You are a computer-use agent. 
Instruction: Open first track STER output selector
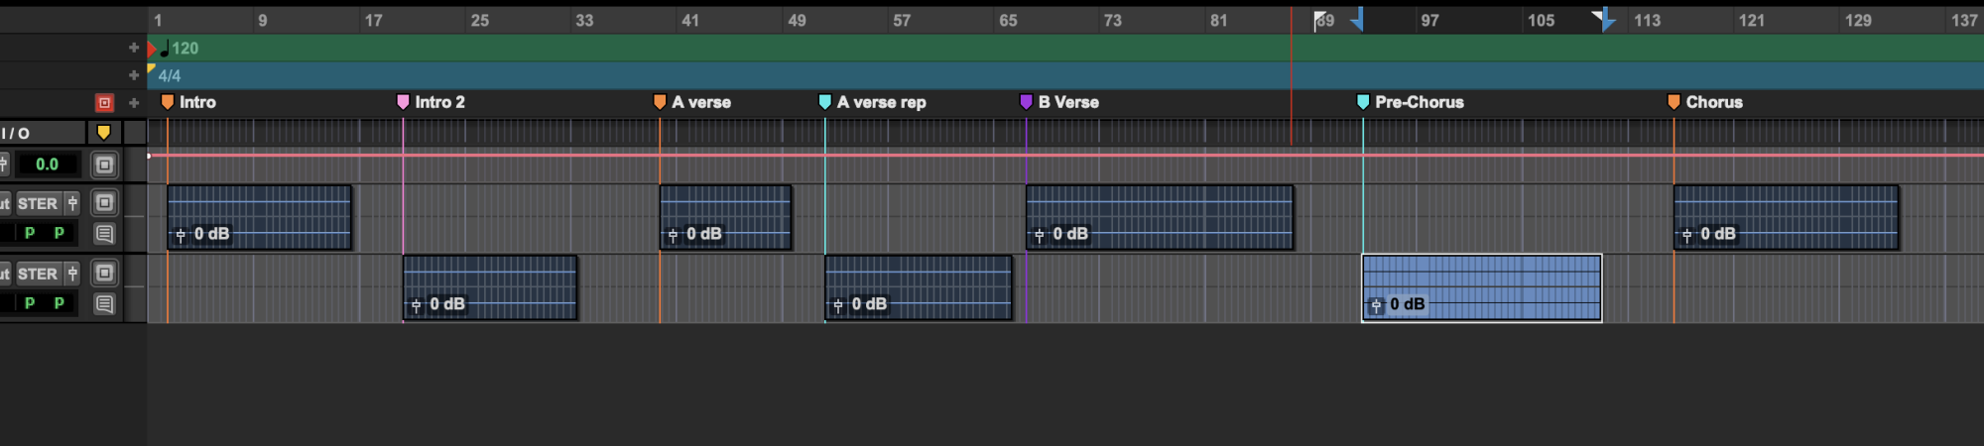[38, 204]
